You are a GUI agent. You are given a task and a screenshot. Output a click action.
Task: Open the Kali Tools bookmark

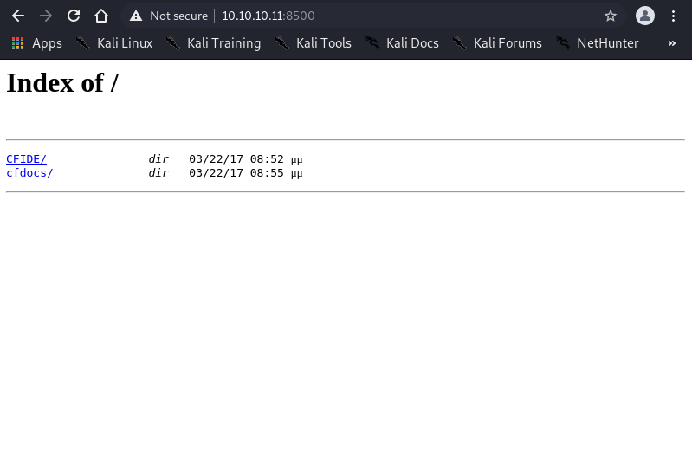(313, 42)
